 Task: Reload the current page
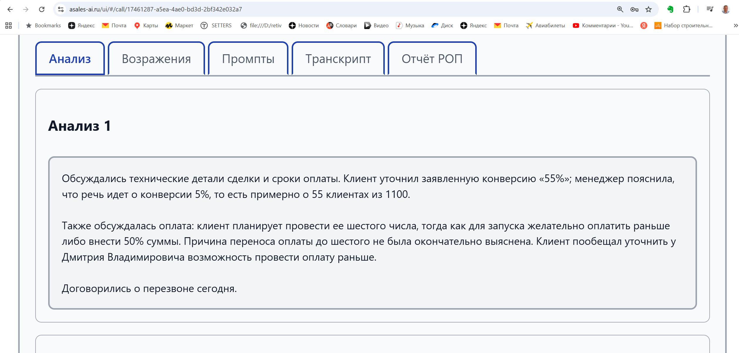tap(42, 9)
